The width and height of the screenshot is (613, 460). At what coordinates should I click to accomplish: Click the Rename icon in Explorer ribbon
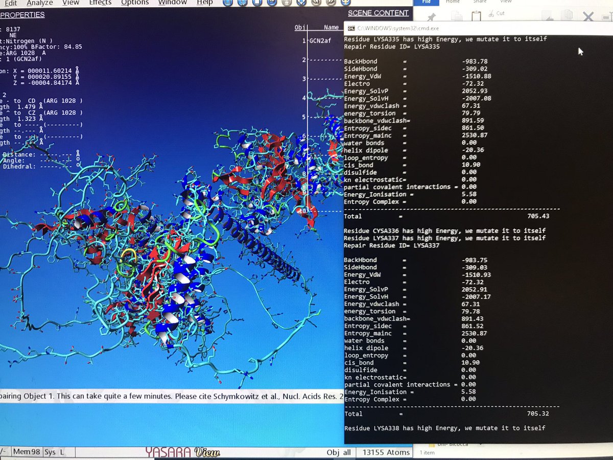tap(608, 17)
